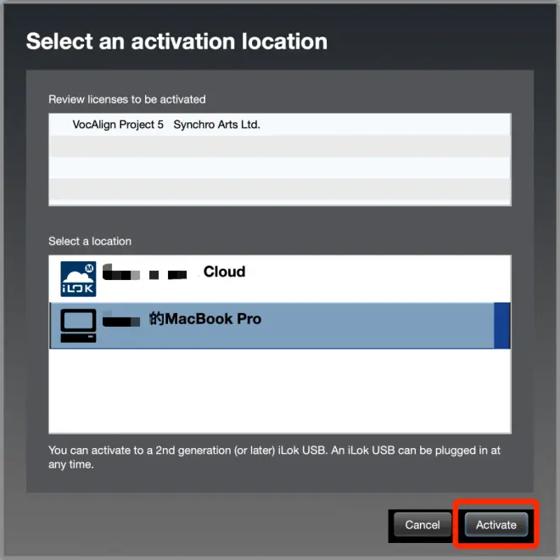This screenshot has height=560, width=560.
Task: Click the redacted name before MacBook Pro
Action: click(121, 319)
